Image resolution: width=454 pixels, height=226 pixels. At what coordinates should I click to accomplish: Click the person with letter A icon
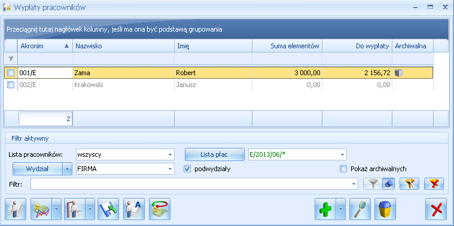click(x=134, y=209)
